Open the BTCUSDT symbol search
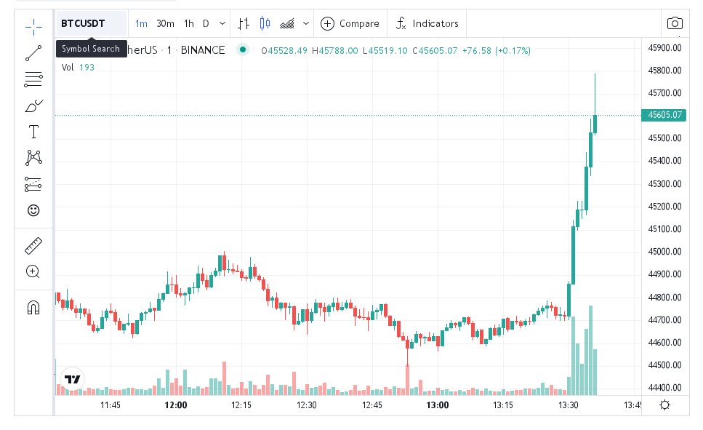 pyautogui.click(x=84, y=23)
